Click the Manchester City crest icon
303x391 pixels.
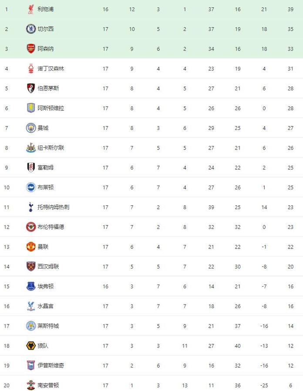click(x=31, y=128)
